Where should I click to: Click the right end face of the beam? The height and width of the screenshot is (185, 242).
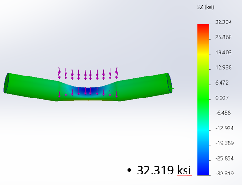(x=170, y=83)
